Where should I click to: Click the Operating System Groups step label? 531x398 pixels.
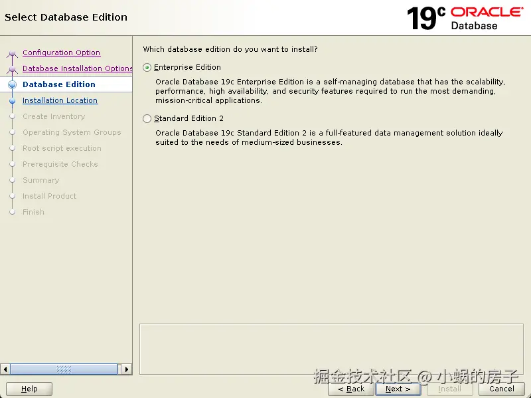pos(72,132)
